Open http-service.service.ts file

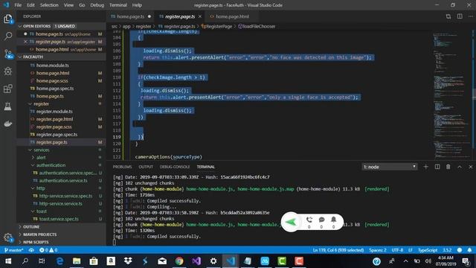[x=61, y=203]
